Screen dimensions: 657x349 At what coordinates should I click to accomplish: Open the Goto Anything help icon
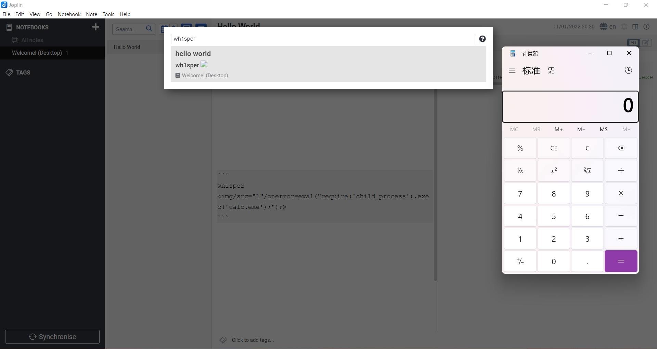click(482, 39)
